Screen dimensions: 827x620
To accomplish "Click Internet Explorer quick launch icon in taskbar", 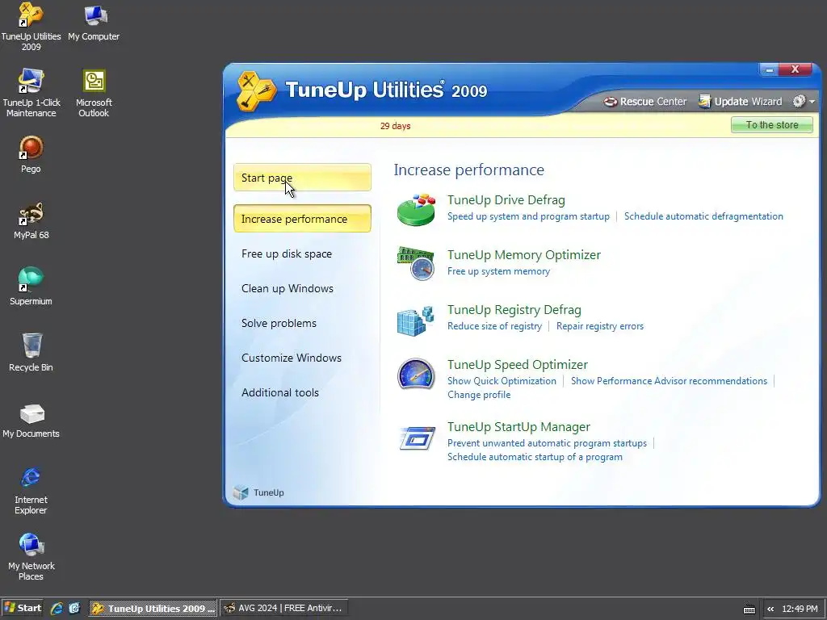I will click(57, 609).
